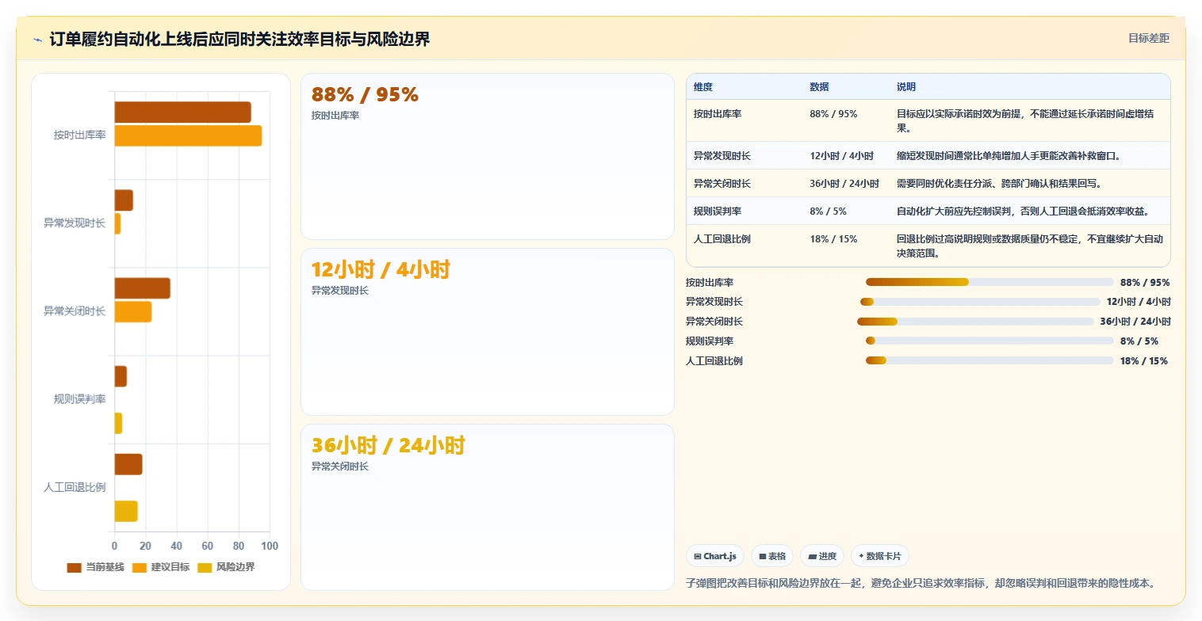Open the 88% / 95% data card
Viewport: 1202px width, 621px height.
tap(488, 156)
